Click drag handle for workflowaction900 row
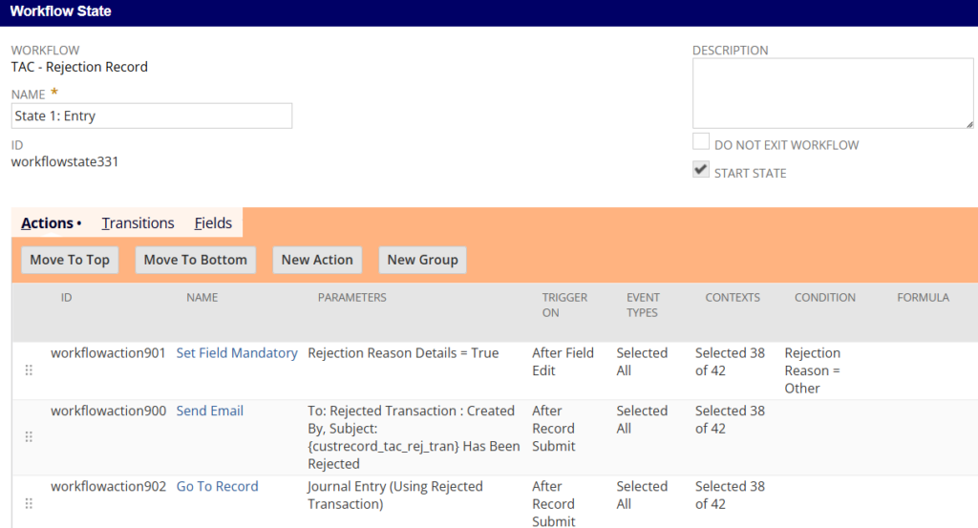 pos(29,437)
